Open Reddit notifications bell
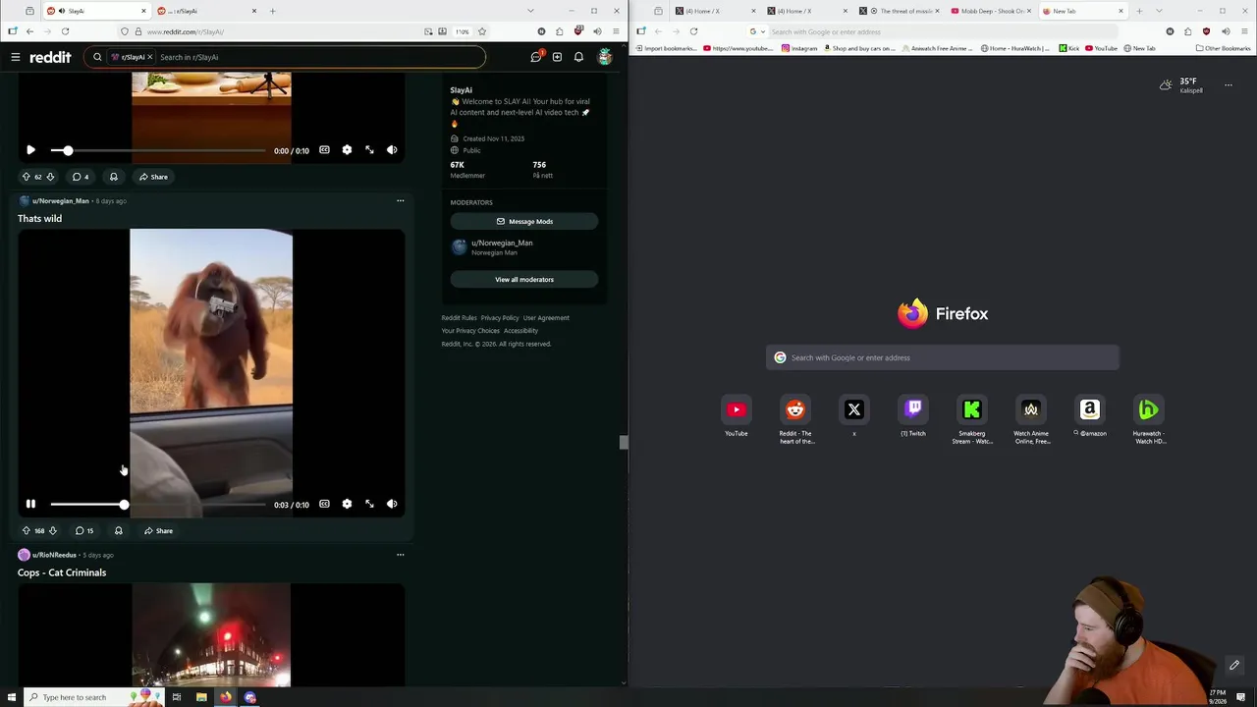 pyautogui.click(x=578, y=57)
